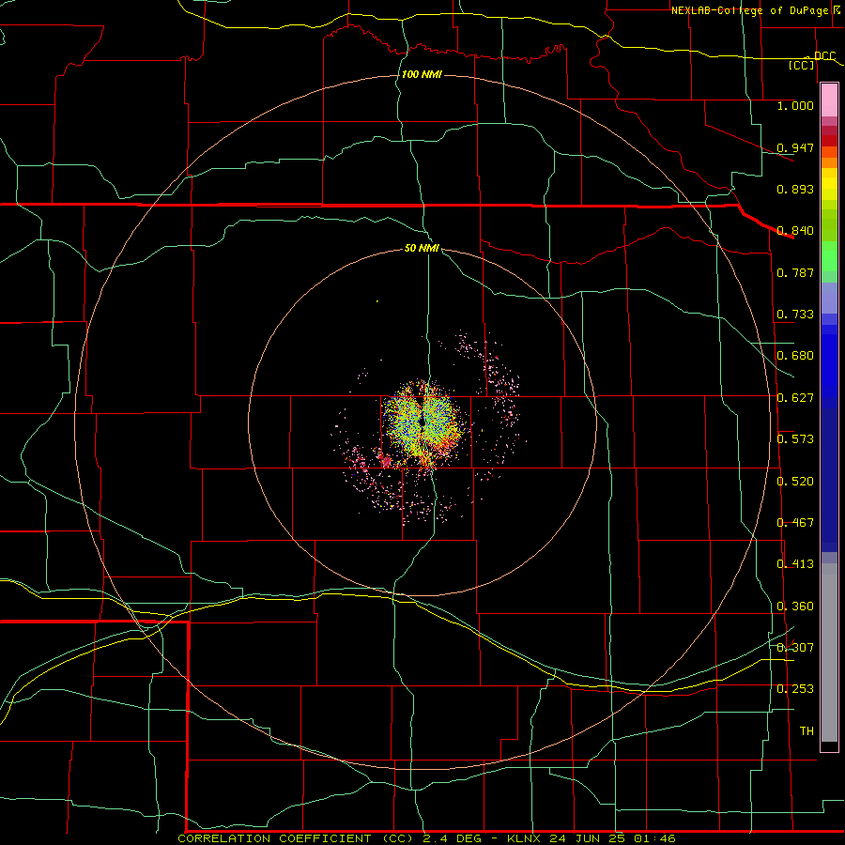The width and height of the screenshot is (845, 845).
Task: Select the 0.467 color scale value
Action: point(795,523)
